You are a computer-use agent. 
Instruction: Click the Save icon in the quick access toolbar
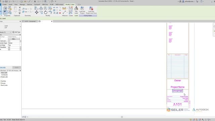(x=6, y=1)
